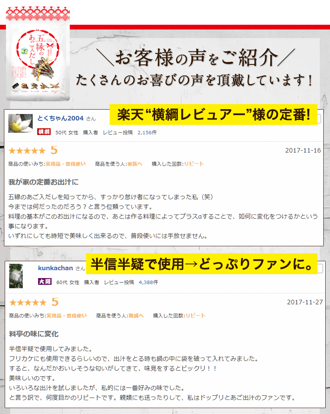Click the review title 料亭の味に変化
330x414 pixels.
coord(34,334)
